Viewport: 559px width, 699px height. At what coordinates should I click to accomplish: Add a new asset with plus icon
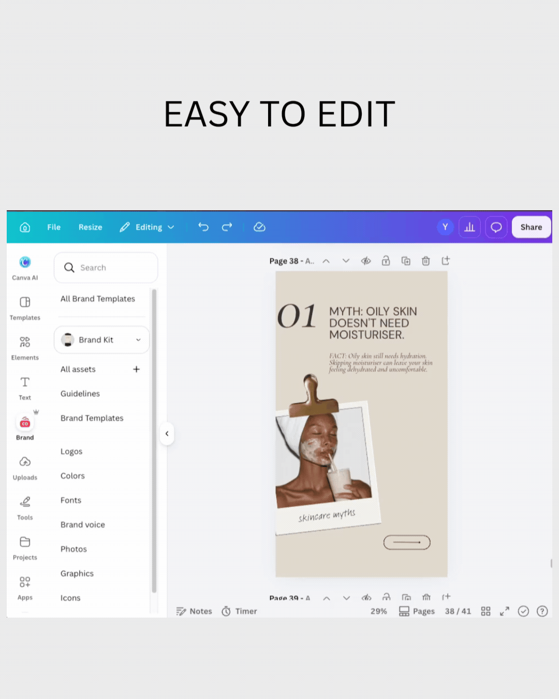pos(136,369)
